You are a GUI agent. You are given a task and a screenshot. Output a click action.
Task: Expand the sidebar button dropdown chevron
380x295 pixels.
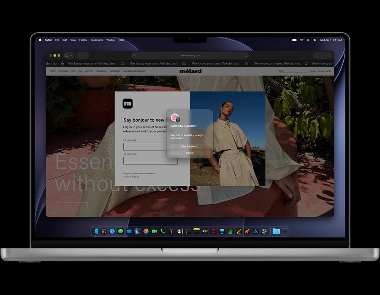click(x=71, y=55)
